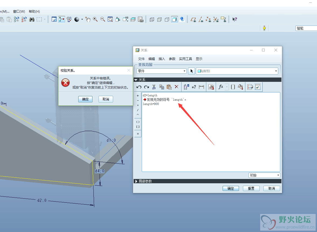Open the 文件 menu in Relations dialog
Screen dimensions: 317x232
(x=141, y=59)
